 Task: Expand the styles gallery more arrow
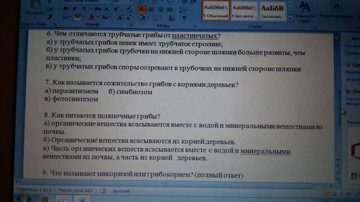(x=290, y=19)
